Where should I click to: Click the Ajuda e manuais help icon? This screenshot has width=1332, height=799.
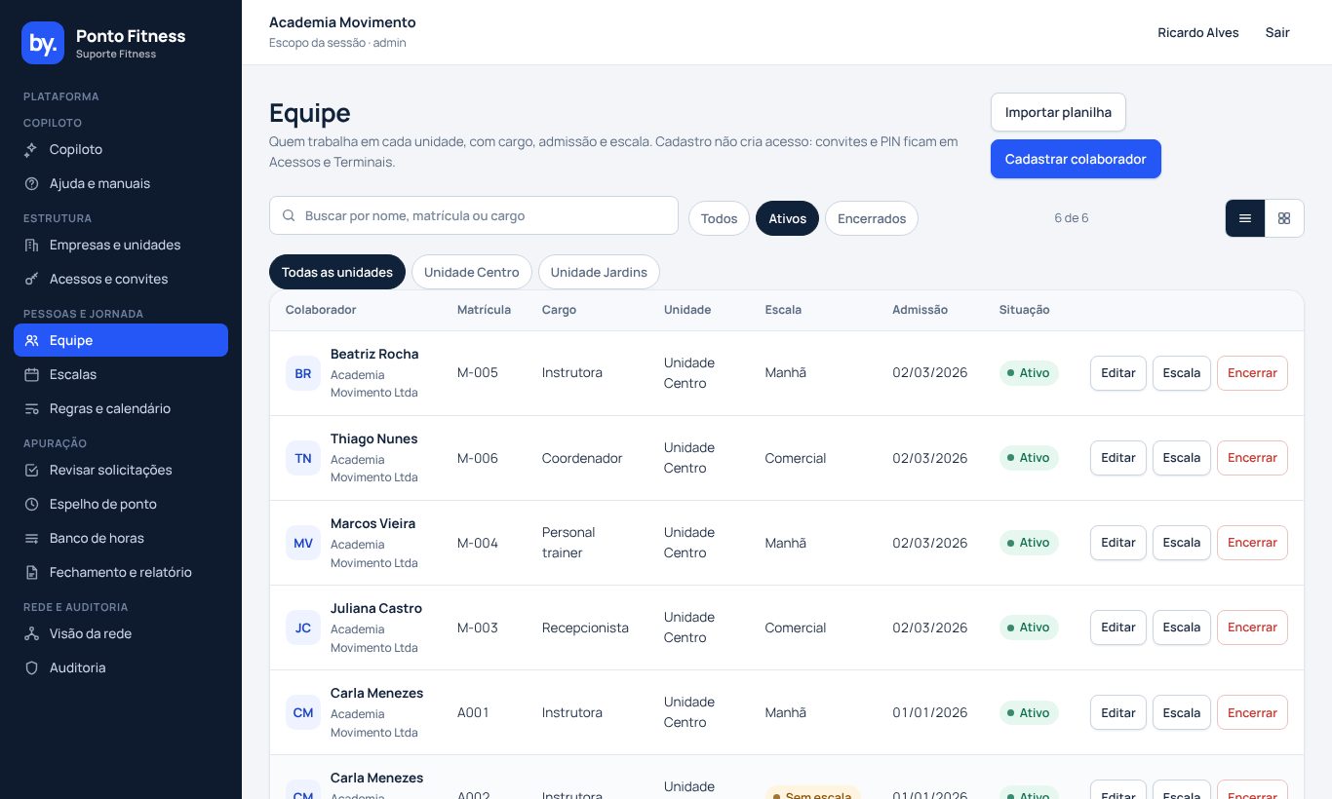click(x=31, y=183)
